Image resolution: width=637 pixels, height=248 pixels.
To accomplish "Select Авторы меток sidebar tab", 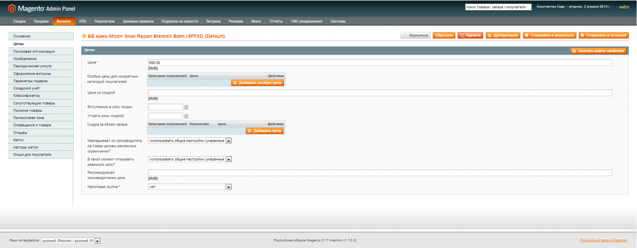I will (x=40, y=147).
